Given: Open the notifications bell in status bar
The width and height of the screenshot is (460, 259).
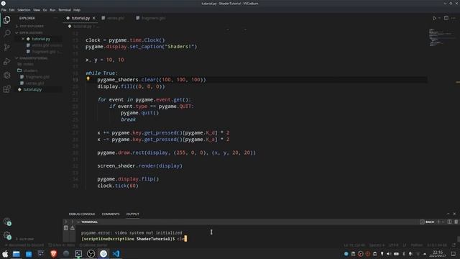Looking at the screenshot, I should point(454,245).
